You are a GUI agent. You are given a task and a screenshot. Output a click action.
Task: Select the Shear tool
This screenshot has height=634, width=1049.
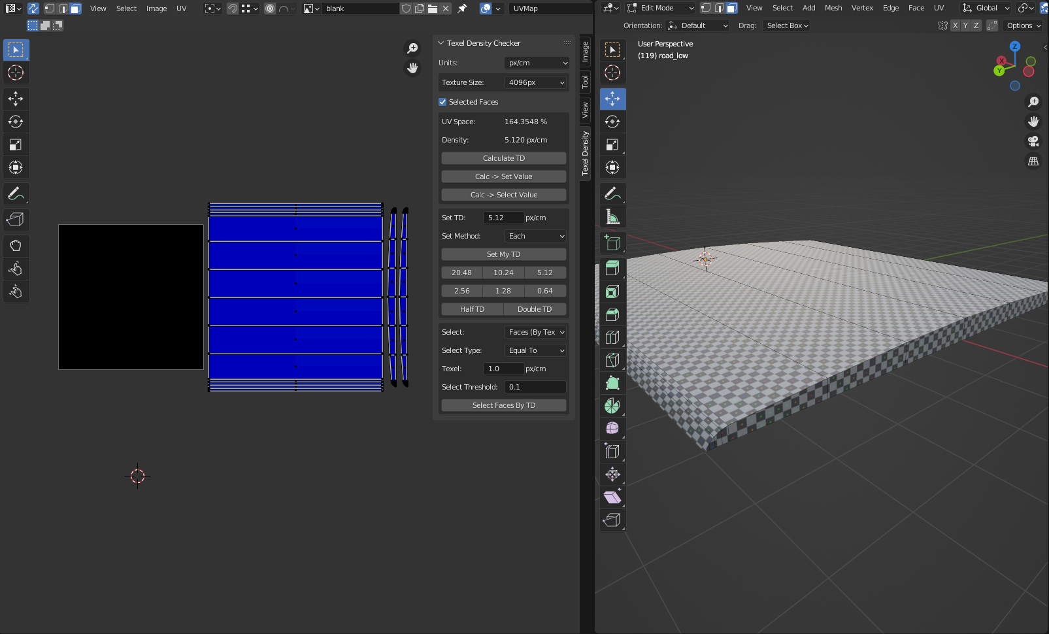pos(612,497)
